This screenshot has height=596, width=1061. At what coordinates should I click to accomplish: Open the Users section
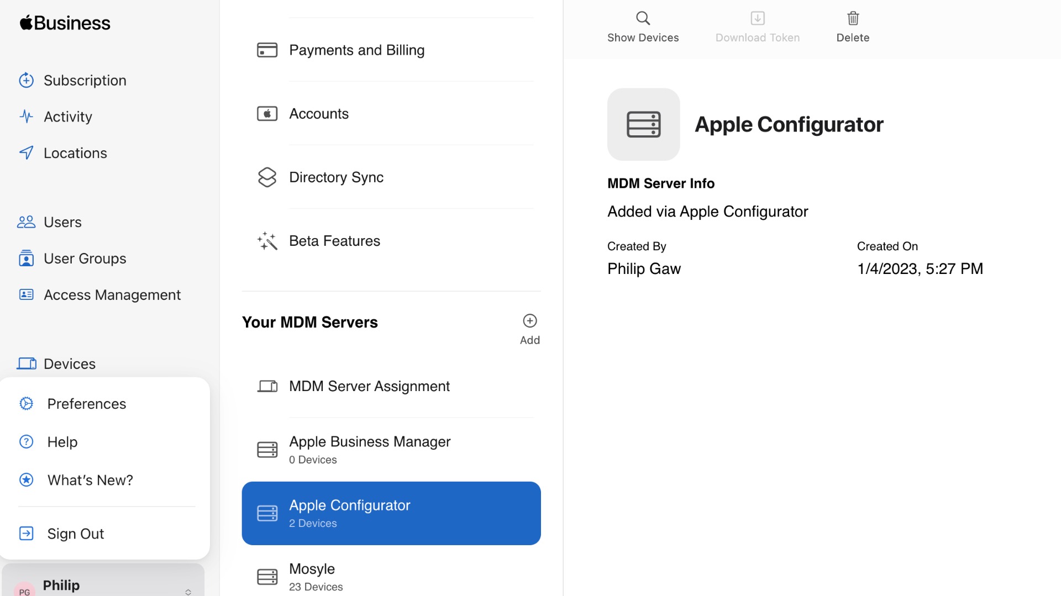click(62, 222)
